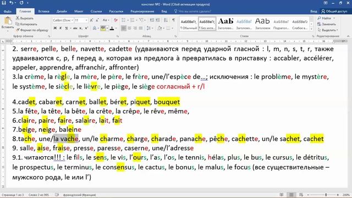Toggle superscript x² formatting

point(86,28)
